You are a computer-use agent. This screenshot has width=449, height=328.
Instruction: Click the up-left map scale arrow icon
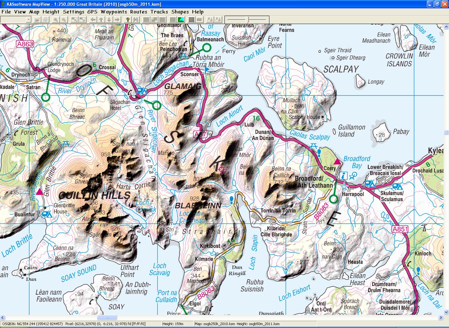[x=74, y=20]
